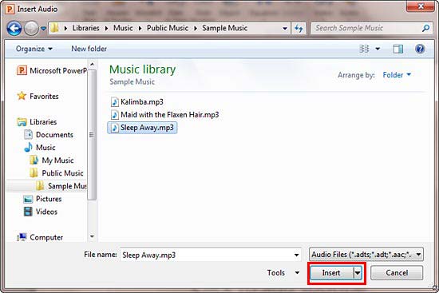Click the Videos filmstrip icon
The width and height of the screenshot is (439, 293).
click(28, 212)
